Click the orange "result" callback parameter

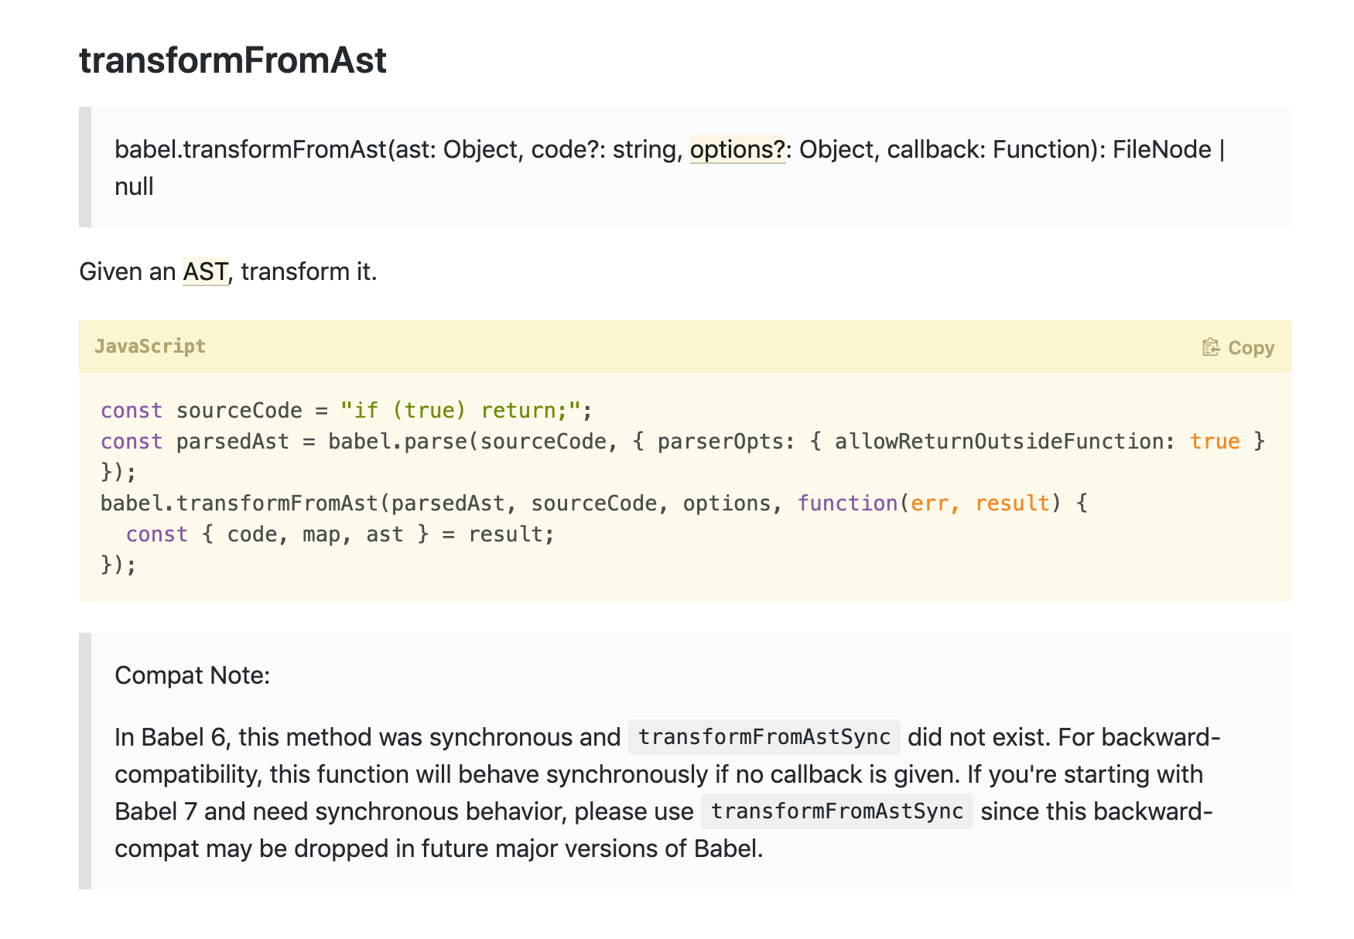tap(1012, 504)
